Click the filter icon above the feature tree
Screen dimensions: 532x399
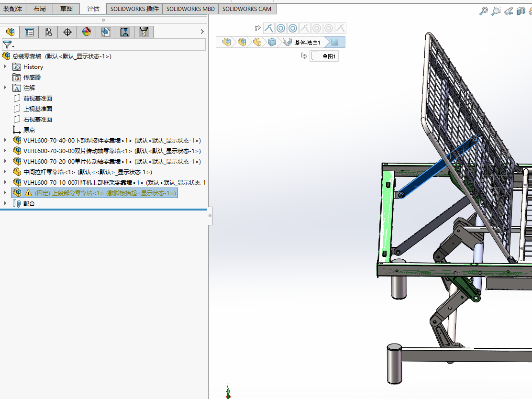coord(8,44)
